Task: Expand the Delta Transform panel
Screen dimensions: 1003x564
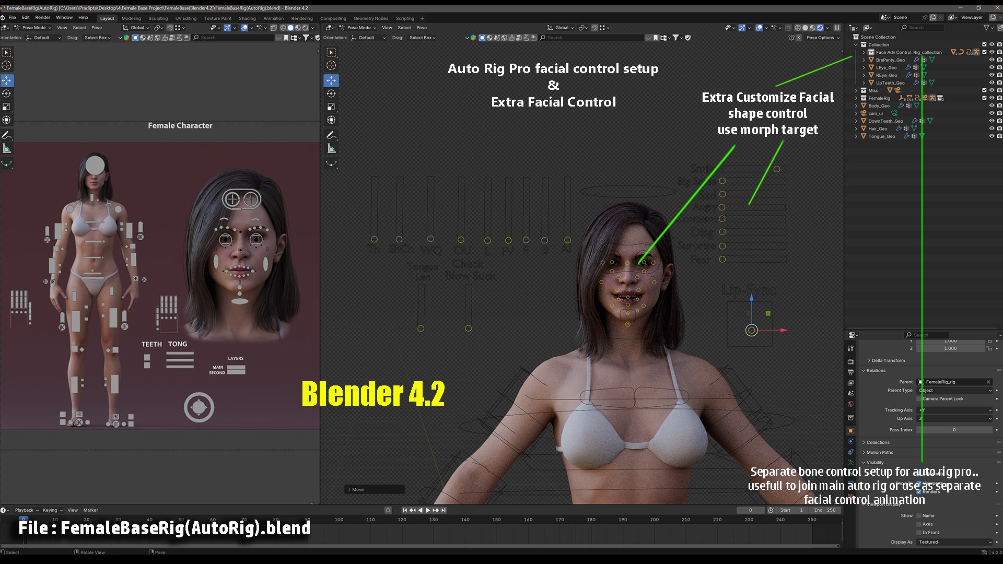Action: pos(885,361)
